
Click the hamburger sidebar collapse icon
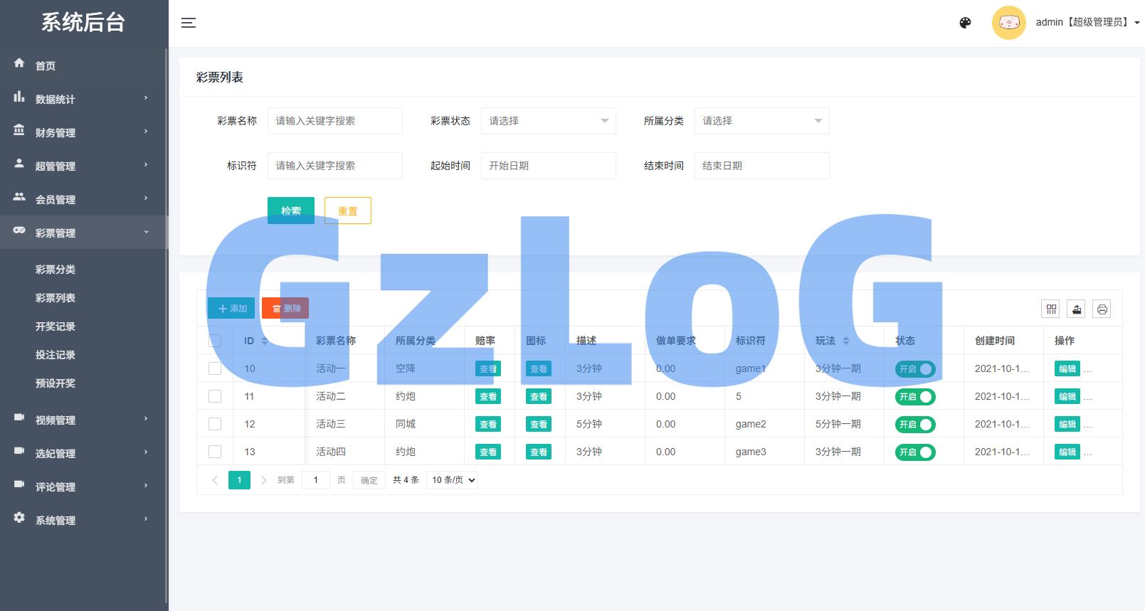(x=188, y=23)
